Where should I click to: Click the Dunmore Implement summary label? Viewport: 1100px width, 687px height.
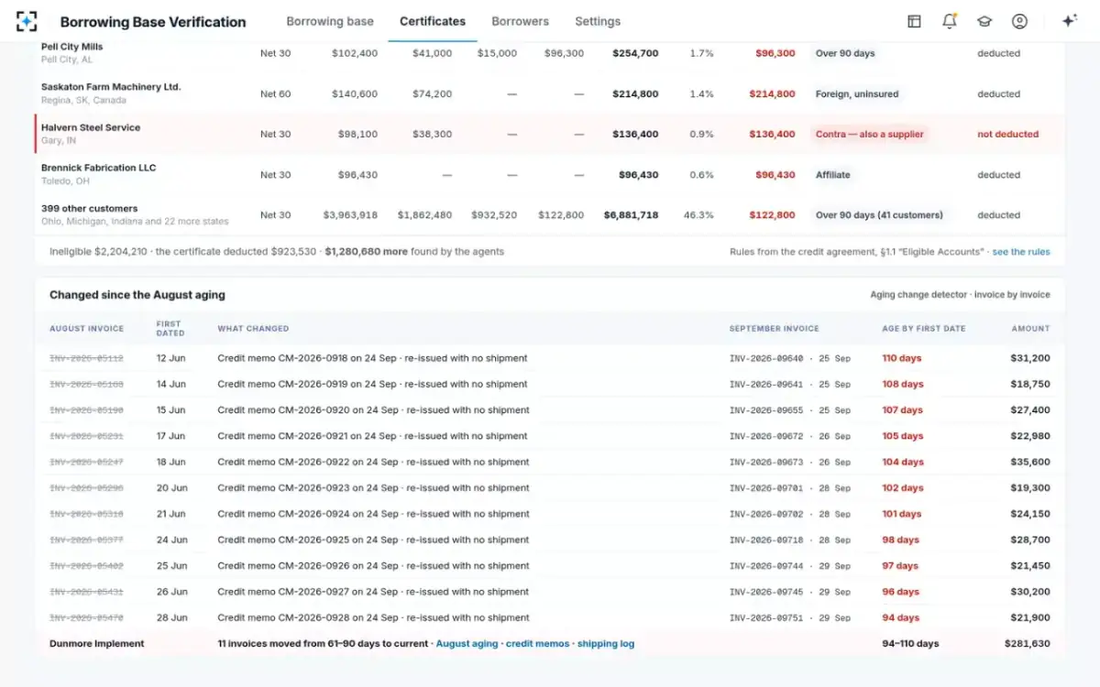pos(96,644)
